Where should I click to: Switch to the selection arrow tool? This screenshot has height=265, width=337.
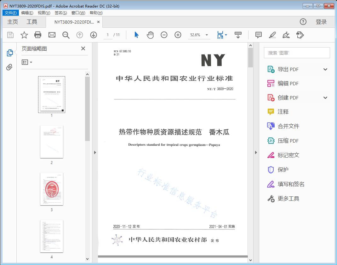coord(136,35)
